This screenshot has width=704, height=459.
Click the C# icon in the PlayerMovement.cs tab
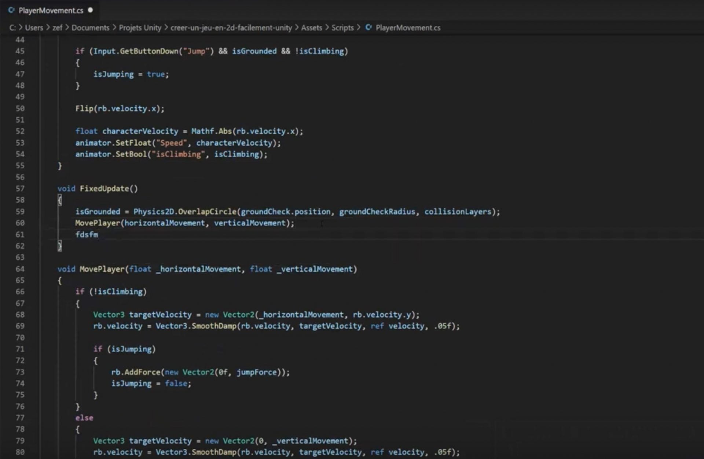(x=11, y=10)
